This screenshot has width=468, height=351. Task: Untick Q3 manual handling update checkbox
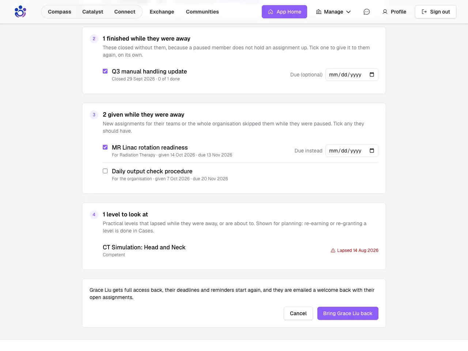pyautogui.click(x=105, y=71)
